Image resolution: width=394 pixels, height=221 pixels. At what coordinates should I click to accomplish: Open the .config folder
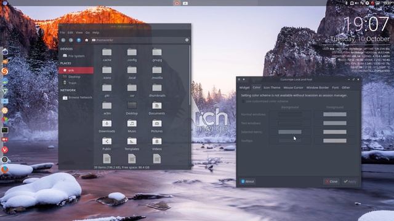pyautogui.click(x=132, y=55)
